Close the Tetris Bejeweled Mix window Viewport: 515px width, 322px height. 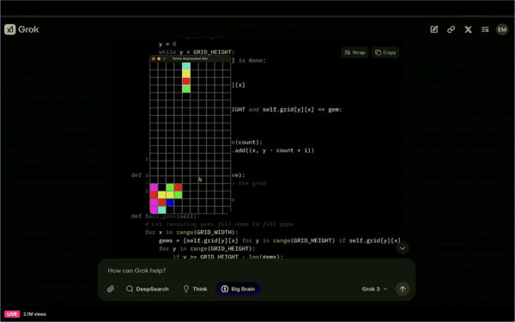point(154,58)
